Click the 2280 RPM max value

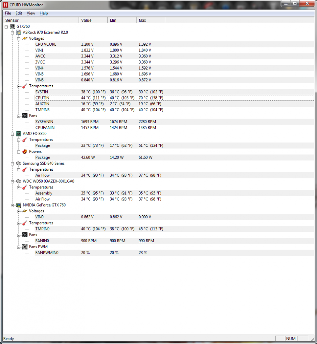click(147, 122)
